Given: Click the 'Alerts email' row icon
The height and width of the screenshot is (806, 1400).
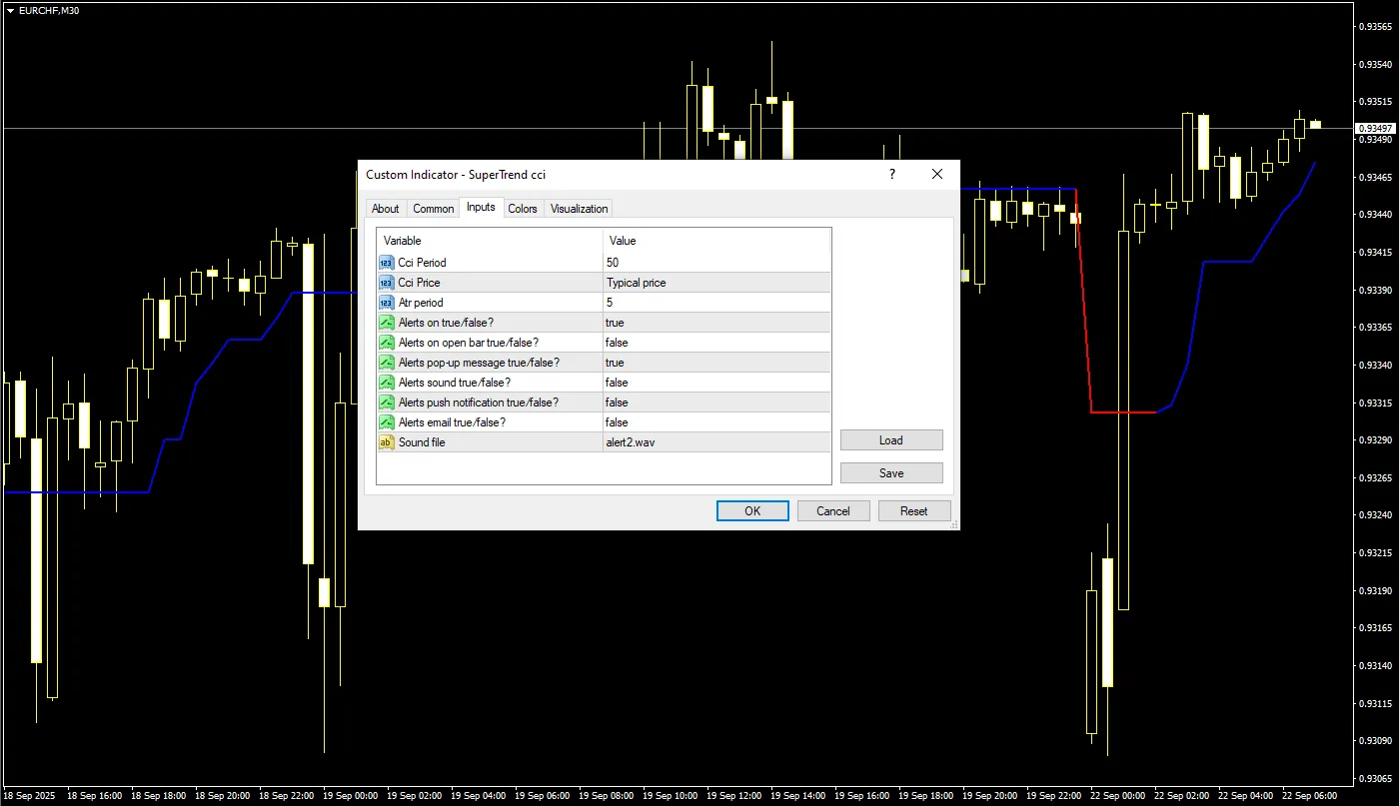Looking at the screenshot, I should tap(387, 422).
